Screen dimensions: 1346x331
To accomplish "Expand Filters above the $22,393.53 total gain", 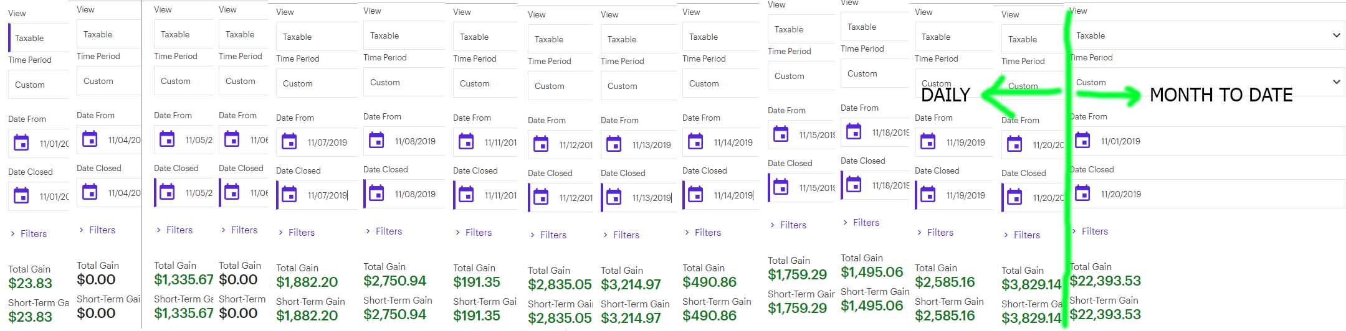I will (x=1091, y=231).
